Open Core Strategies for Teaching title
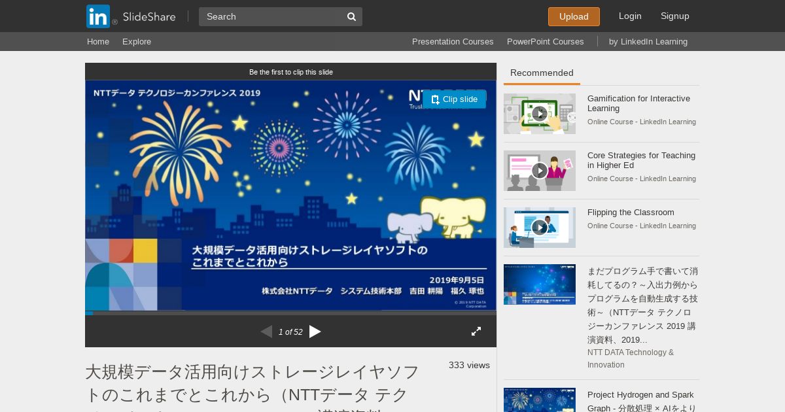785x412 pixels. coord(641,160)
